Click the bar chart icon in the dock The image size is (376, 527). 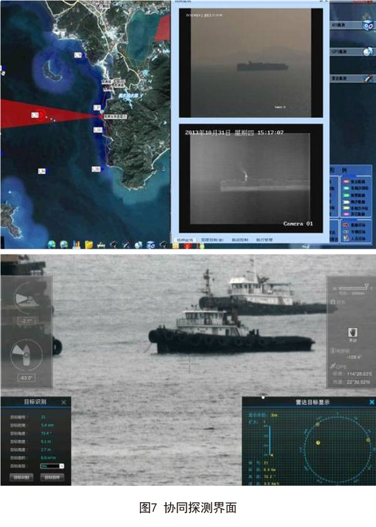click(76, 244)
